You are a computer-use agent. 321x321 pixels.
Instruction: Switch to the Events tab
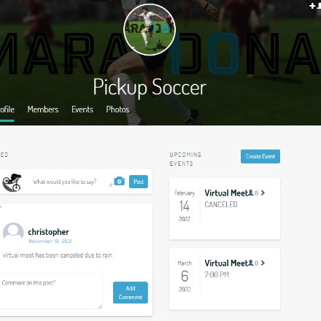82,109
